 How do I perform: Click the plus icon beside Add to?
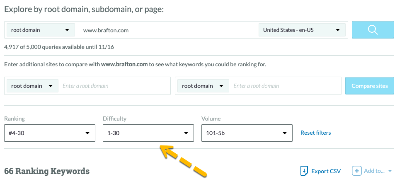click(356, 171)
